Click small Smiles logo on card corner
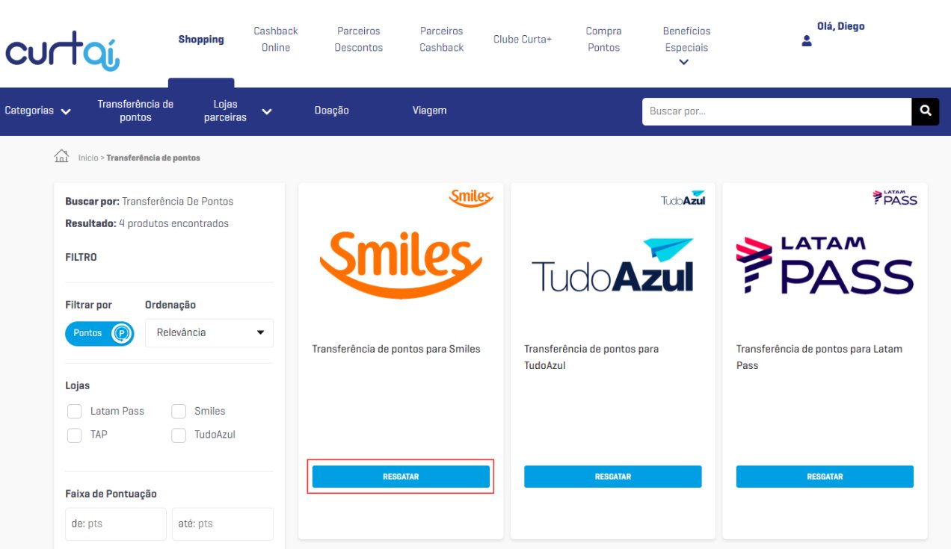 tap(470, 198)
